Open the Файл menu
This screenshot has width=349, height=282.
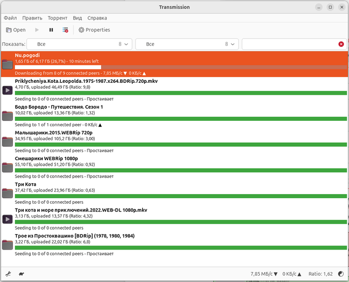[10, 18]
